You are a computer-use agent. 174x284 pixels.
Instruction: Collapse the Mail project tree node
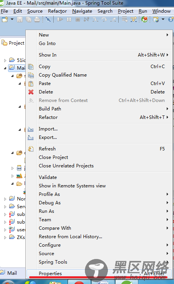click(x=5, y=68)
